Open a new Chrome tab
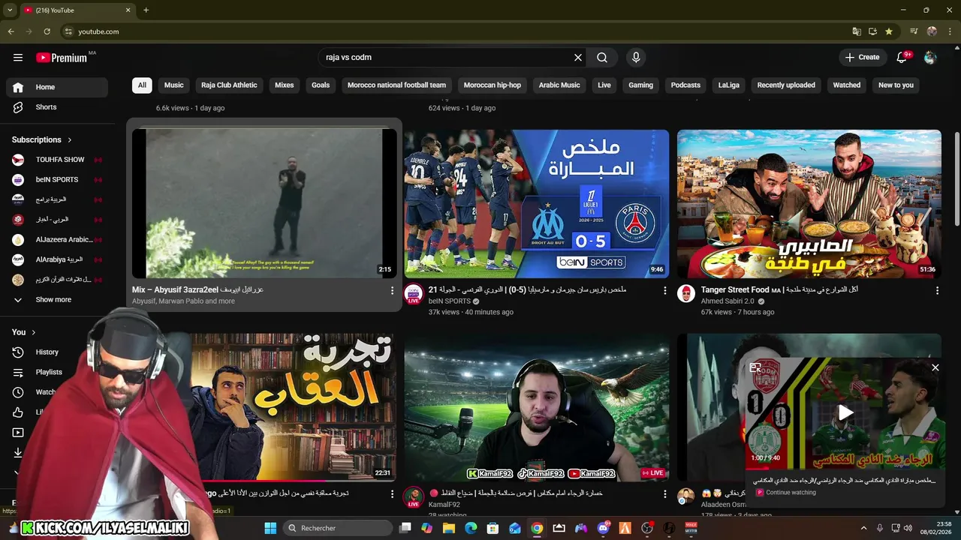Image resolution: width=961 pixels, height=540 pixels. click(146, 10)
